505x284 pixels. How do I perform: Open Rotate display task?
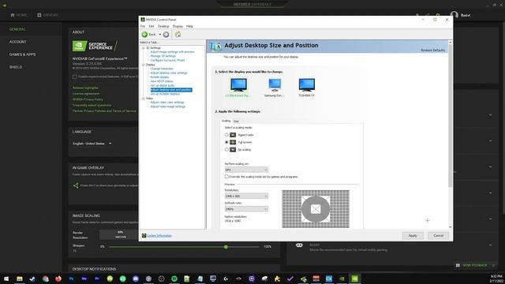point(159,77)
